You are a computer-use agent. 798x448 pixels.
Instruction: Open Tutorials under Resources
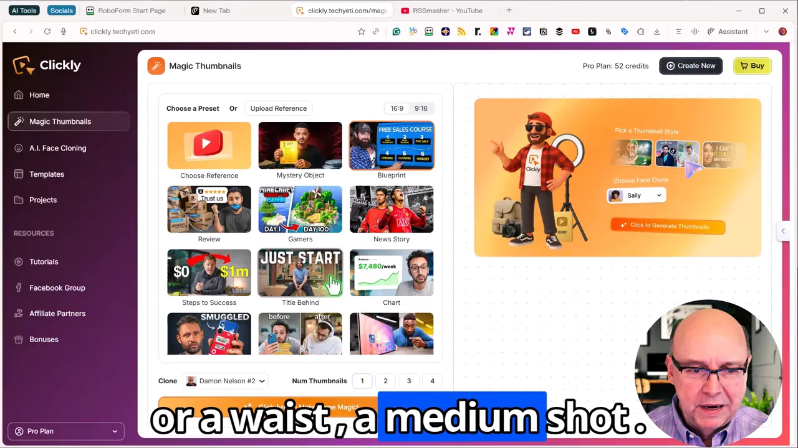(x=44, y=261)
